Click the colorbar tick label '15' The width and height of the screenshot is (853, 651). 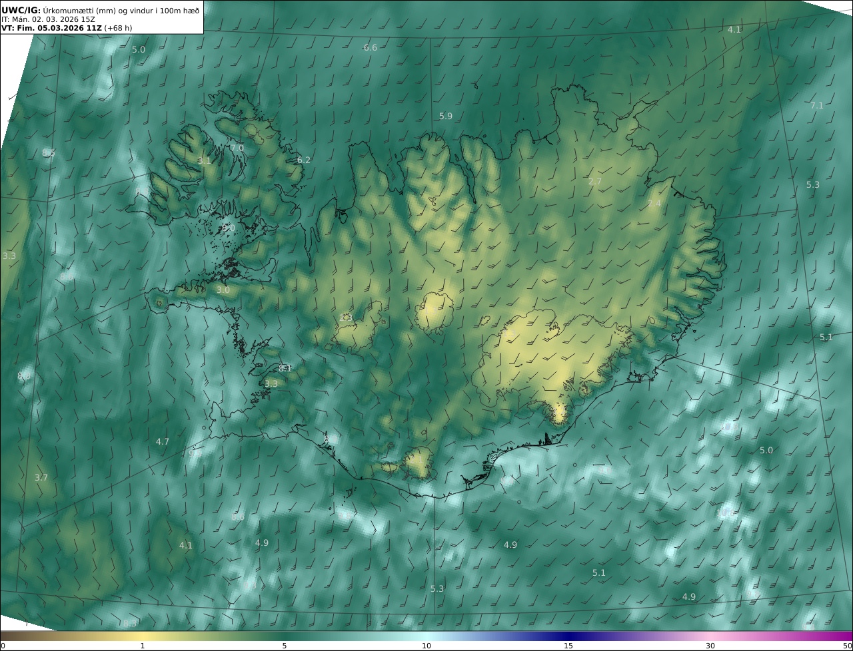(x=568, y=646)
